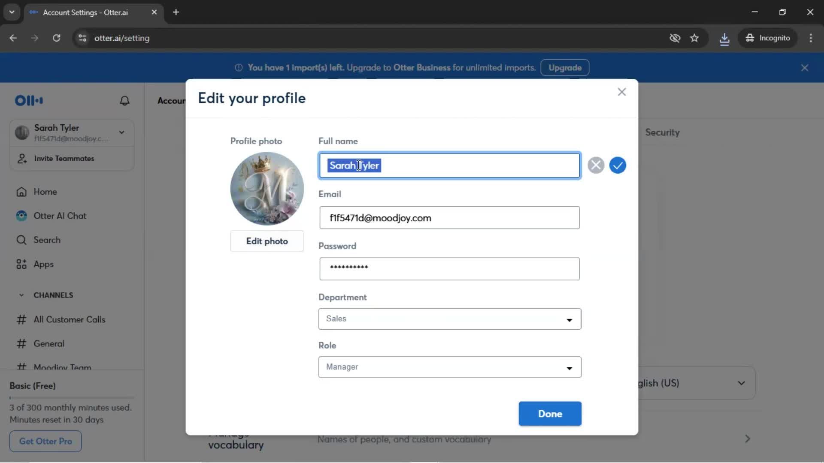Click Otter AI Chat icon
The image size is (824, 463).
click(21, 216)
